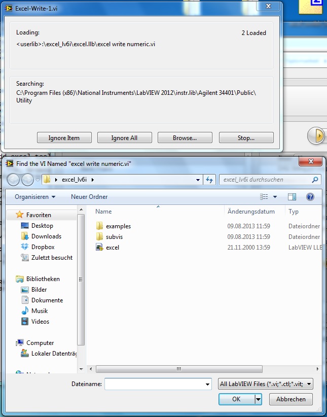327x417 pixels.
Task: Expand the arrow before excel_lv6i breadcrumb
Action: coord(56,180)
